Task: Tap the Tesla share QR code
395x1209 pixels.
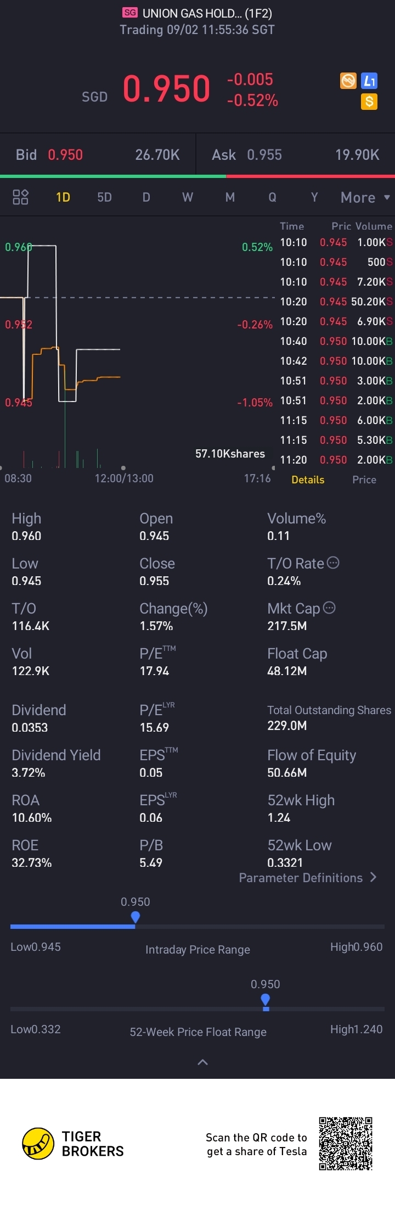Action: coord(346,1143)
